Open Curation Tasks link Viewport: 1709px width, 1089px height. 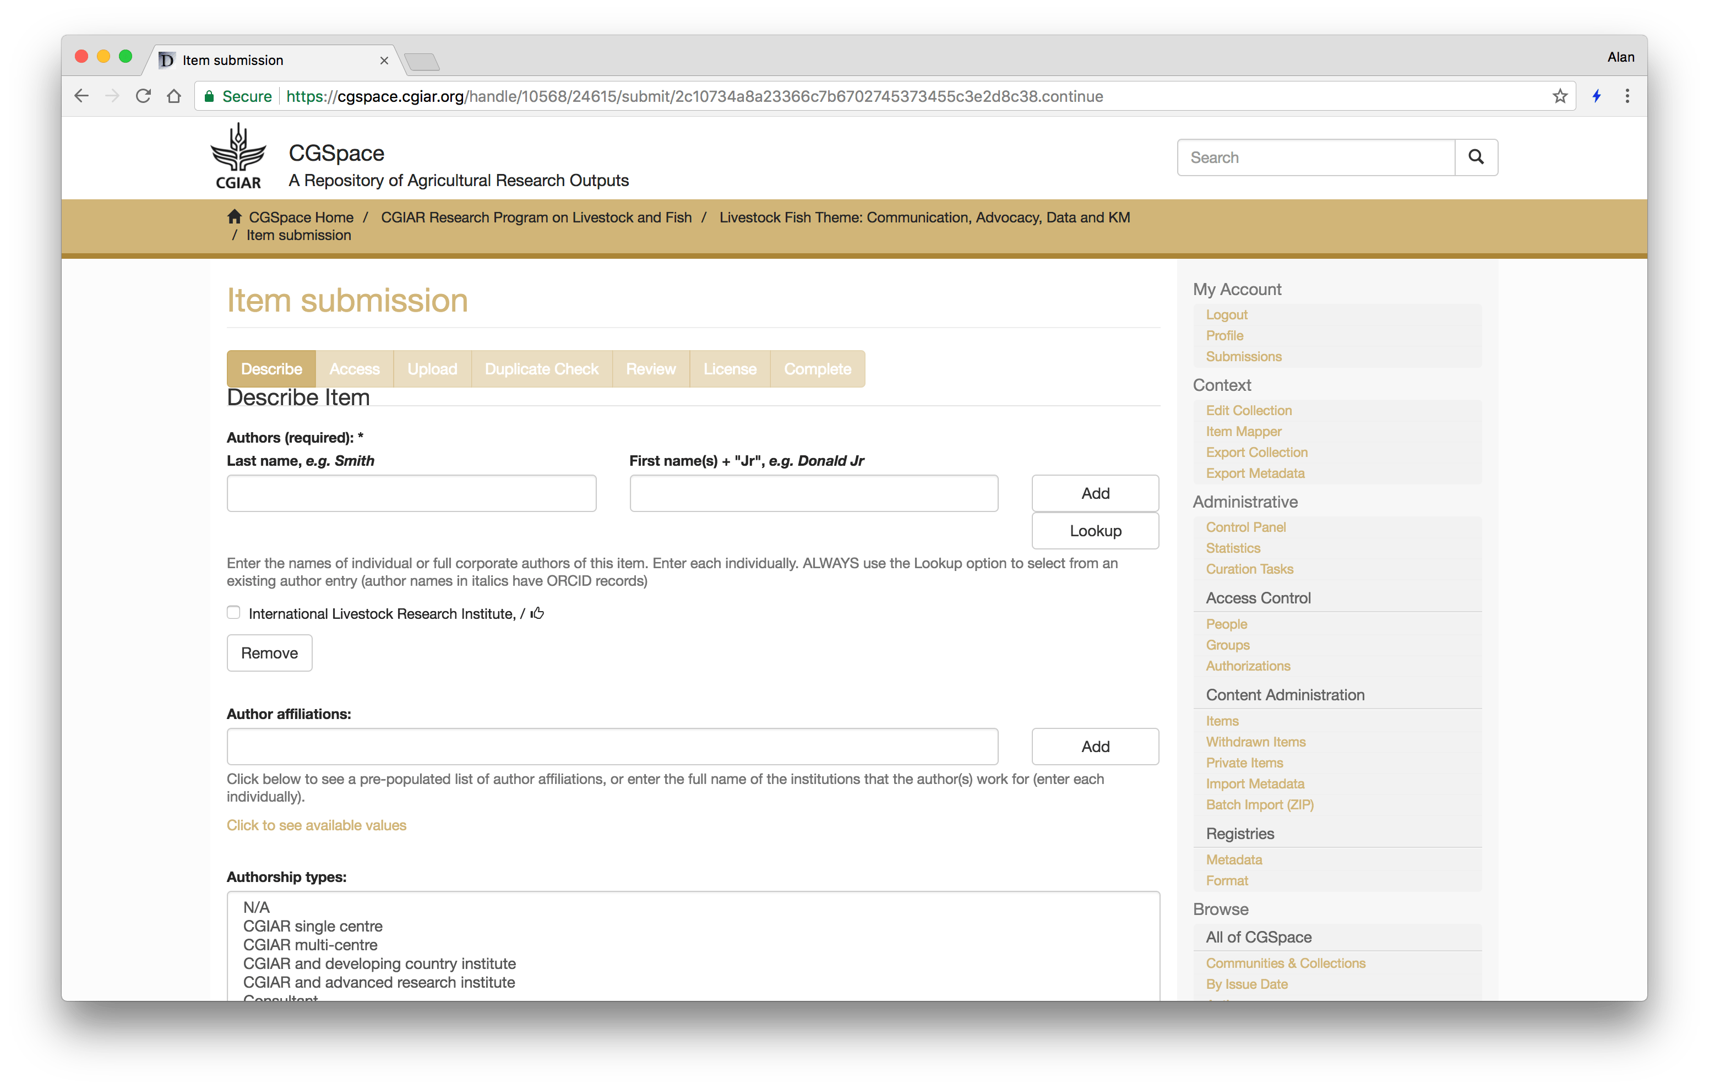pos(1249,569)
